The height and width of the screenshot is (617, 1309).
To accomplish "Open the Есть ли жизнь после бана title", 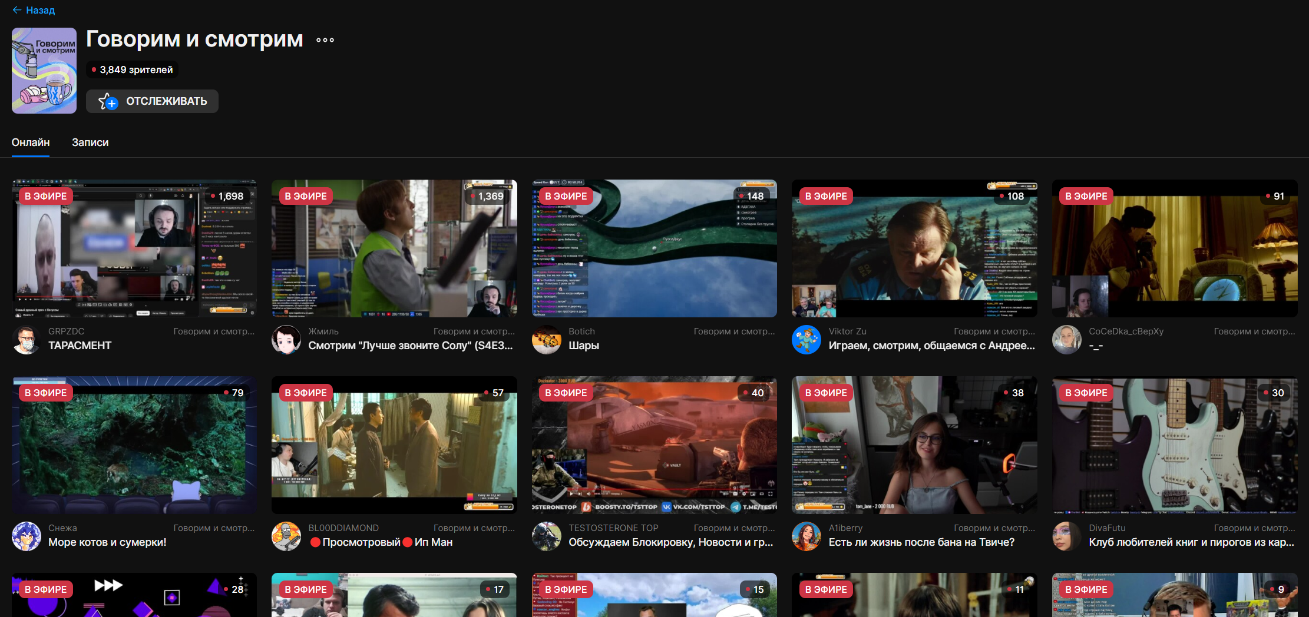I will coord(921,542).
